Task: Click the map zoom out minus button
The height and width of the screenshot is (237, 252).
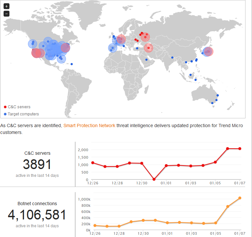Action: [x=7, y=14]
